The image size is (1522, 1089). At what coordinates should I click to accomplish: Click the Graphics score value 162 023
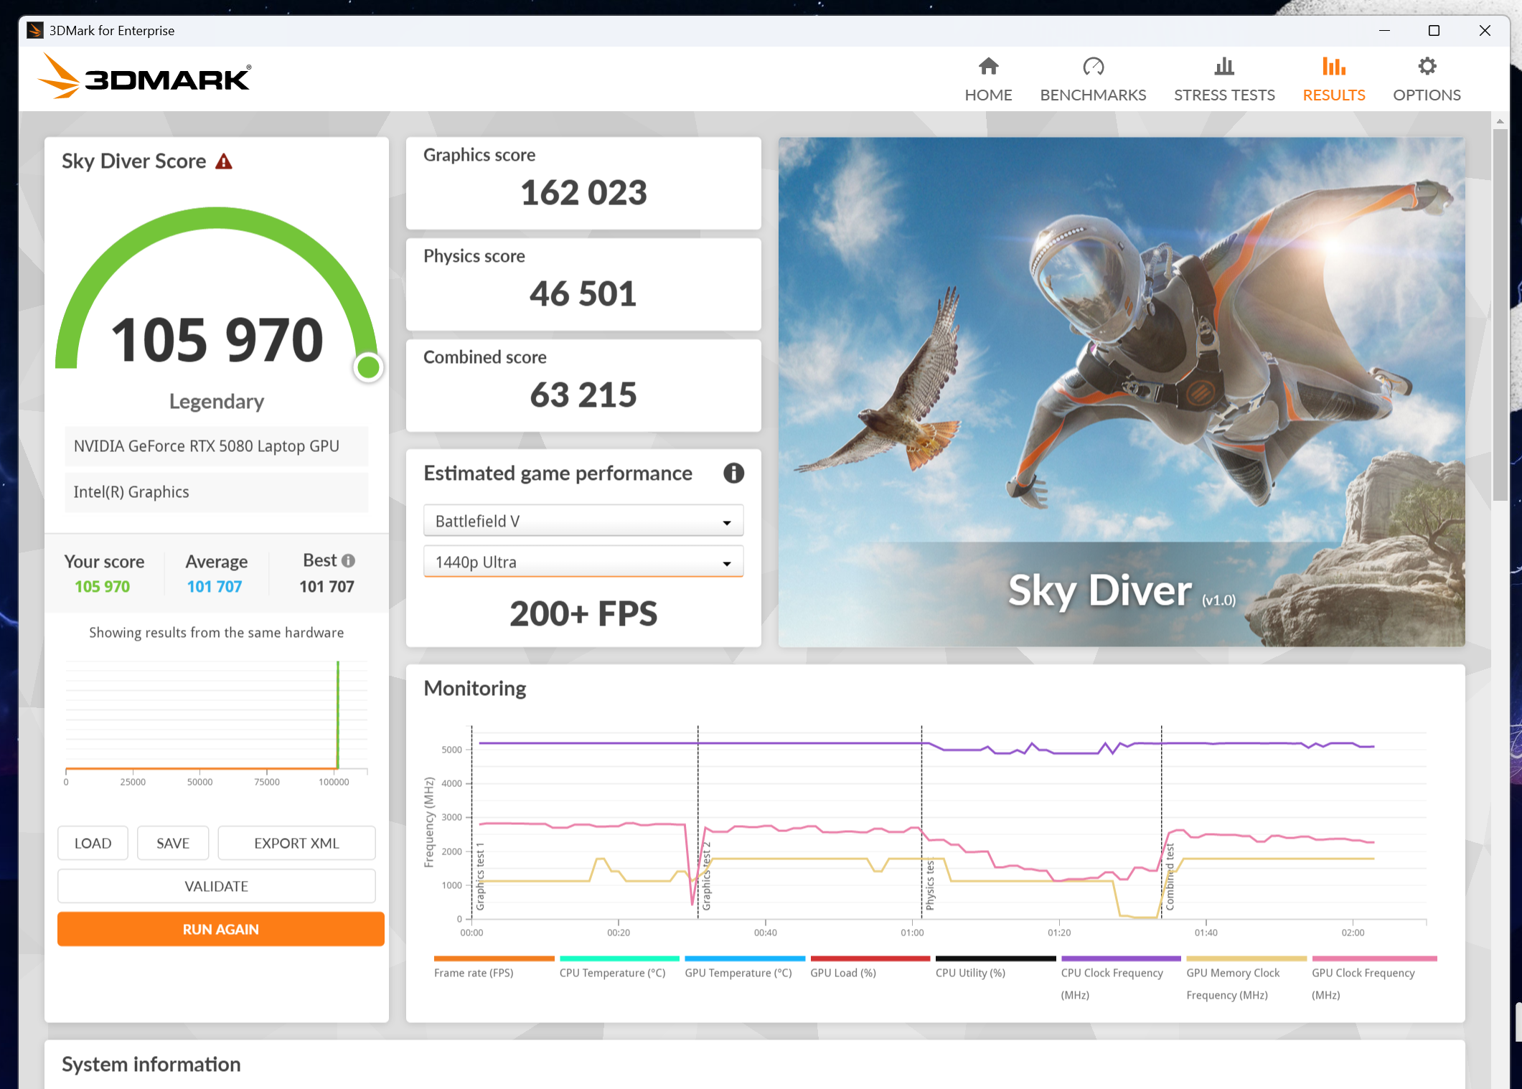(x=583, y=192)
